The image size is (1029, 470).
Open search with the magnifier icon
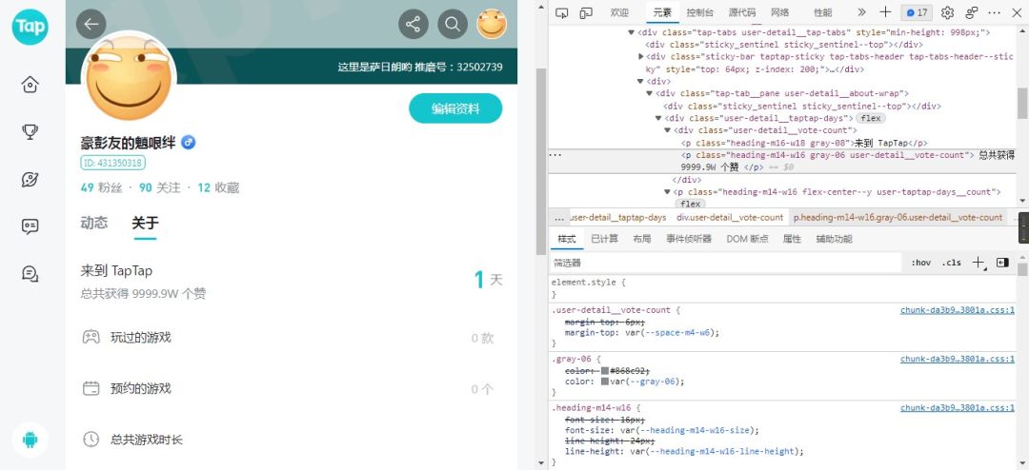point(453,24)
